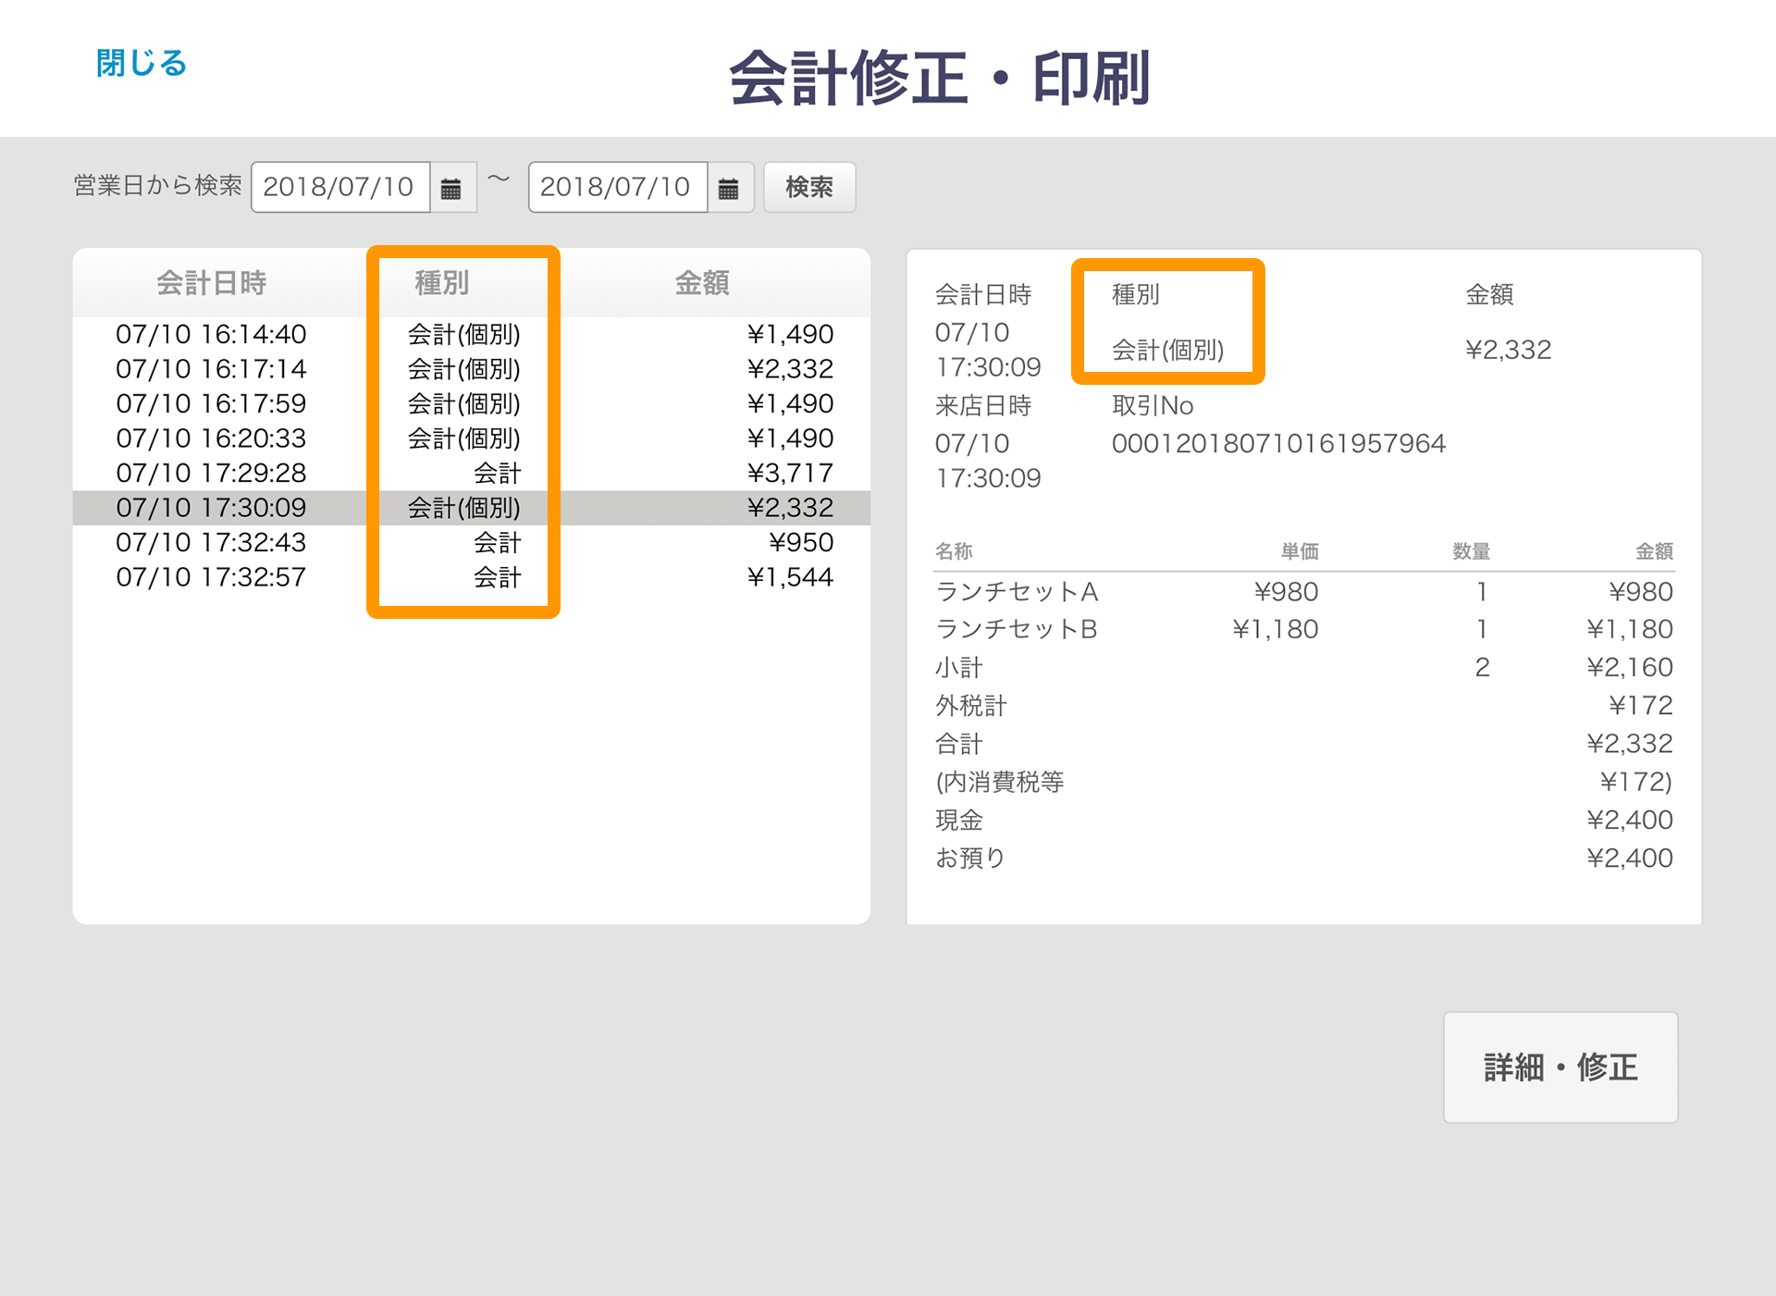
Task: Click the ランチセットB item line
Action: tap(1304, 630)
